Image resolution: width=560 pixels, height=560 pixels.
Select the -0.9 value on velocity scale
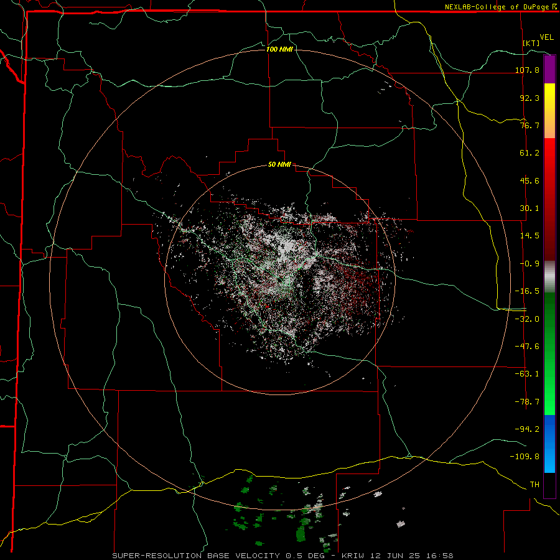click(x=530, y=264)
